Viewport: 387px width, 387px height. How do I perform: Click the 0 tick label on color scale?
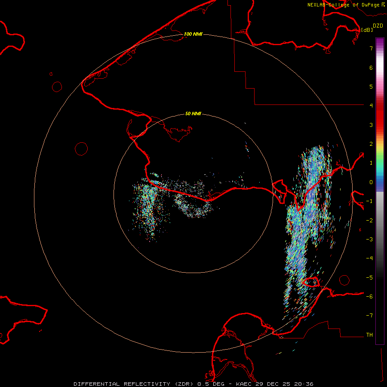[371, 182]
